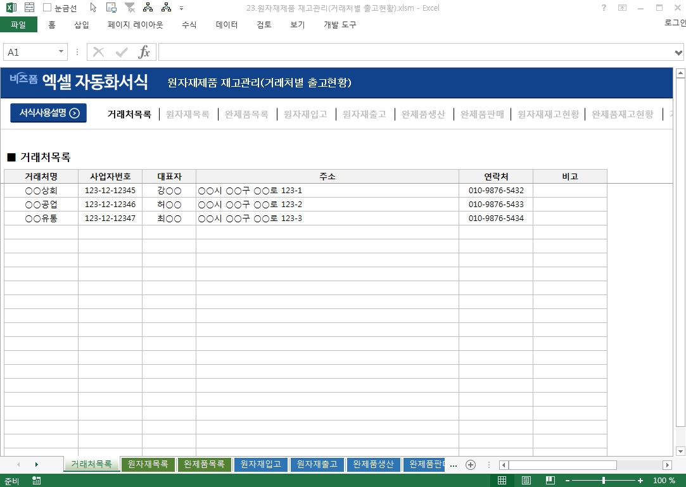Toggle the 눈금선 gridlines checkbox
Viewport: 686px width, 487px height.
click(48, 8)
